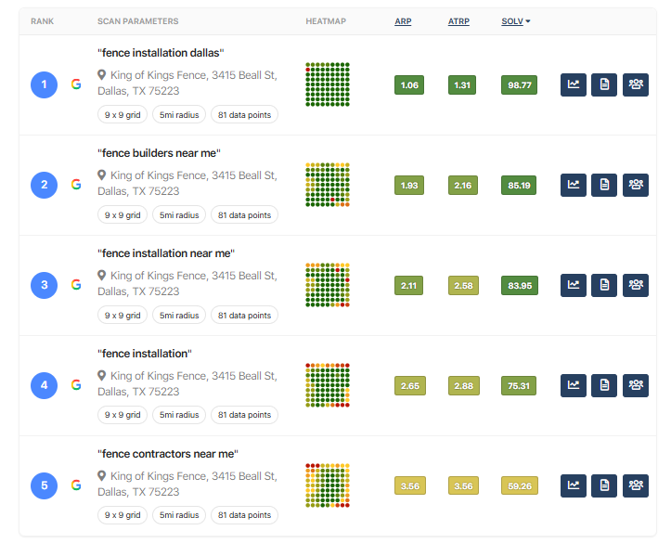Viewport: 671px width, 556px height.
Task: Open heatmap thumbnail for "fence contractors near me"
Action: pos(328,485)
